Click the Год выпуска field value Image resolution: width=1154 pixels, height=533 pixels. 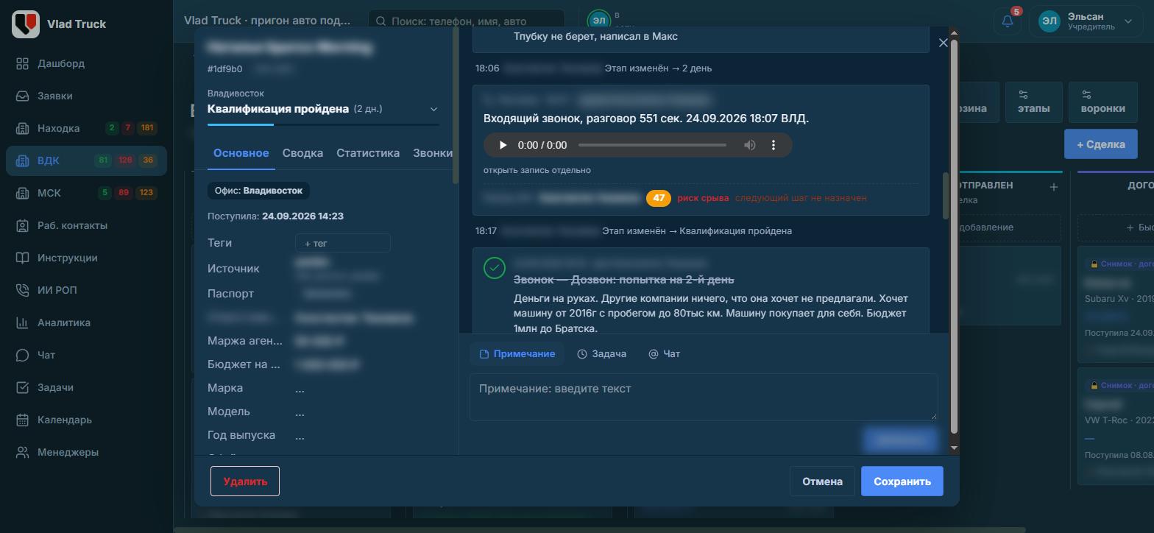click(x=300, y=436)
